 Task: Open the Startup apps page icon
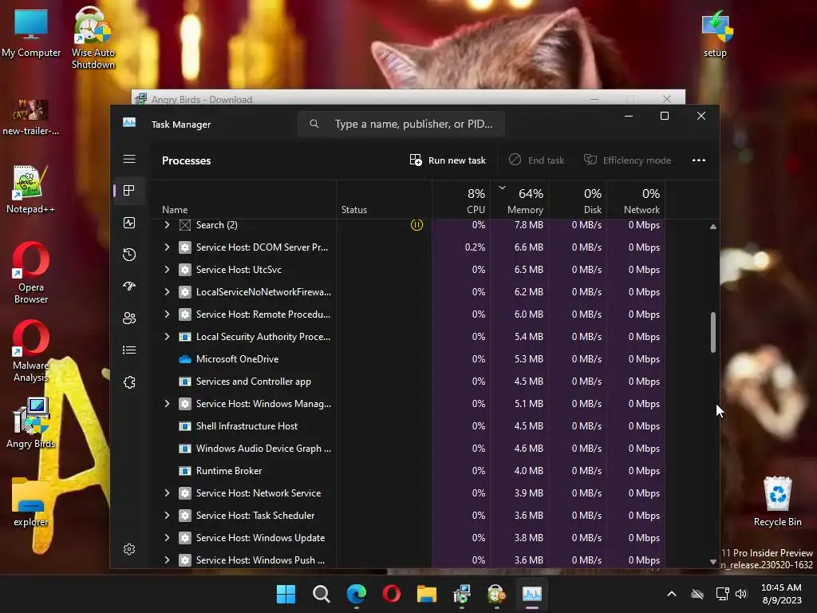(x=129, y=287)
